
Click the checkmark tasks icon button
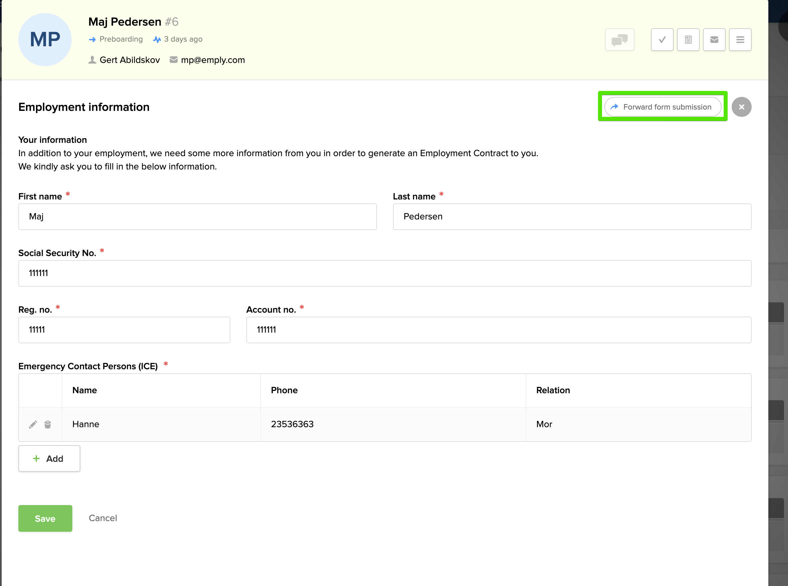pyautogui.click(x=662, y=40)
